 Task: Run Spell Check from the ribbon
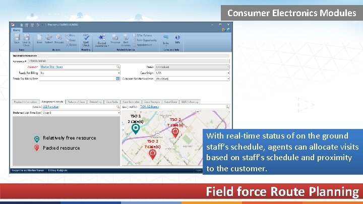point(86,40)
